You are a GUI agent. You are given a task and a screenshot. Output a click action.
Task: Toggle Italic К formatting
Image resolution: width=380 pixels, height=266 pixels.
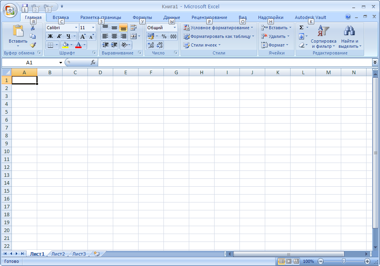tap(59, 36)
